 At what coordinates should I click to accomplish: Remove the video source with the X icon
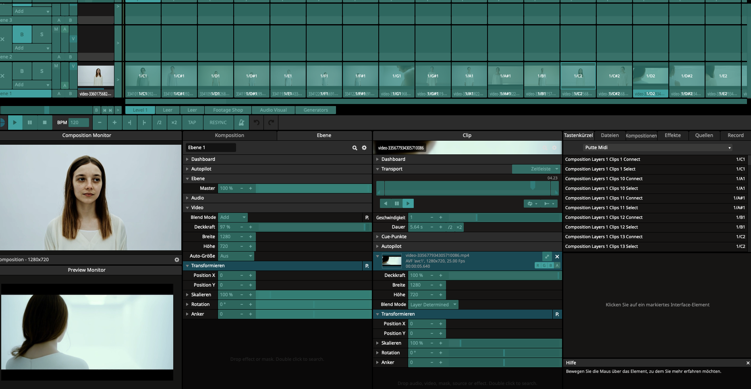(x=557, y=256)
